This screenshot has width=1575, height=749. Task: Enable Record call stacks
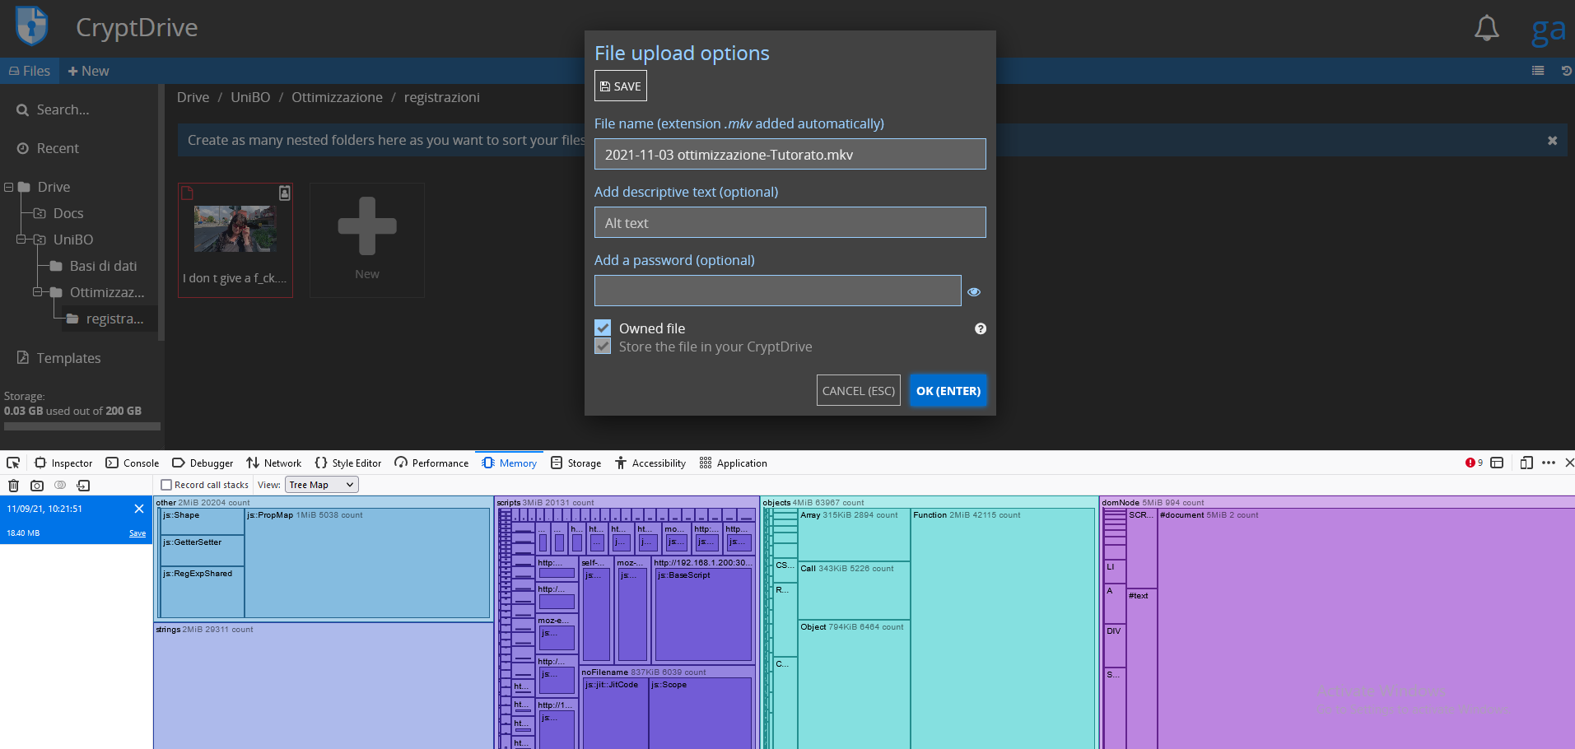click(167, 484)
